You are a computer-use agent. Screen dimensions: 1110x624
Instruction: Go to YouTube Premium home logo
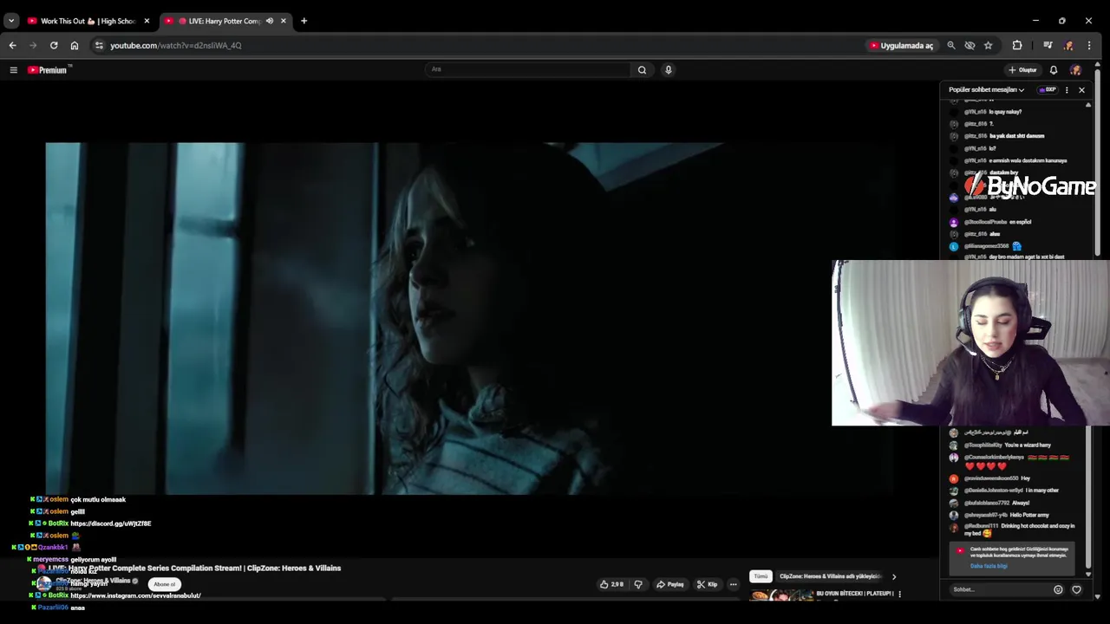tap(48, 70)
